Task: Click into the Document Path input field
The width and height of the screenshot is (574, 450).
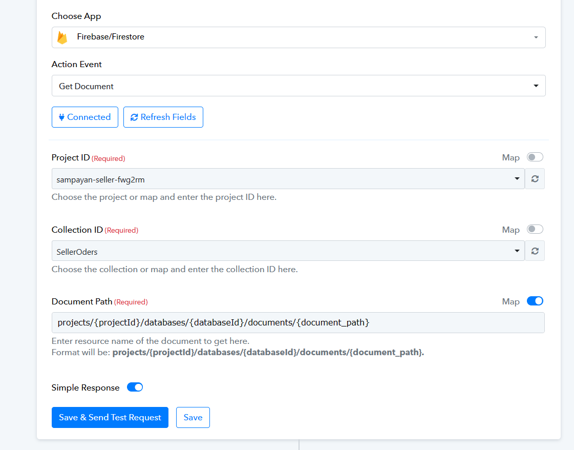Action: pos(298,323)
